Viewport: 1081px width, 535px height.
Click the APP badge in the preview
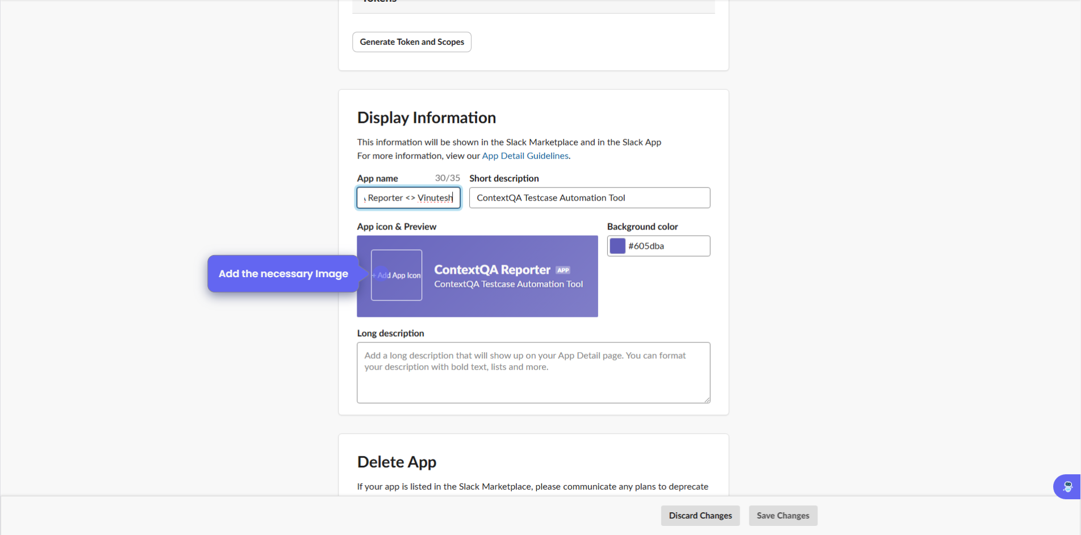tap(562, 270)
